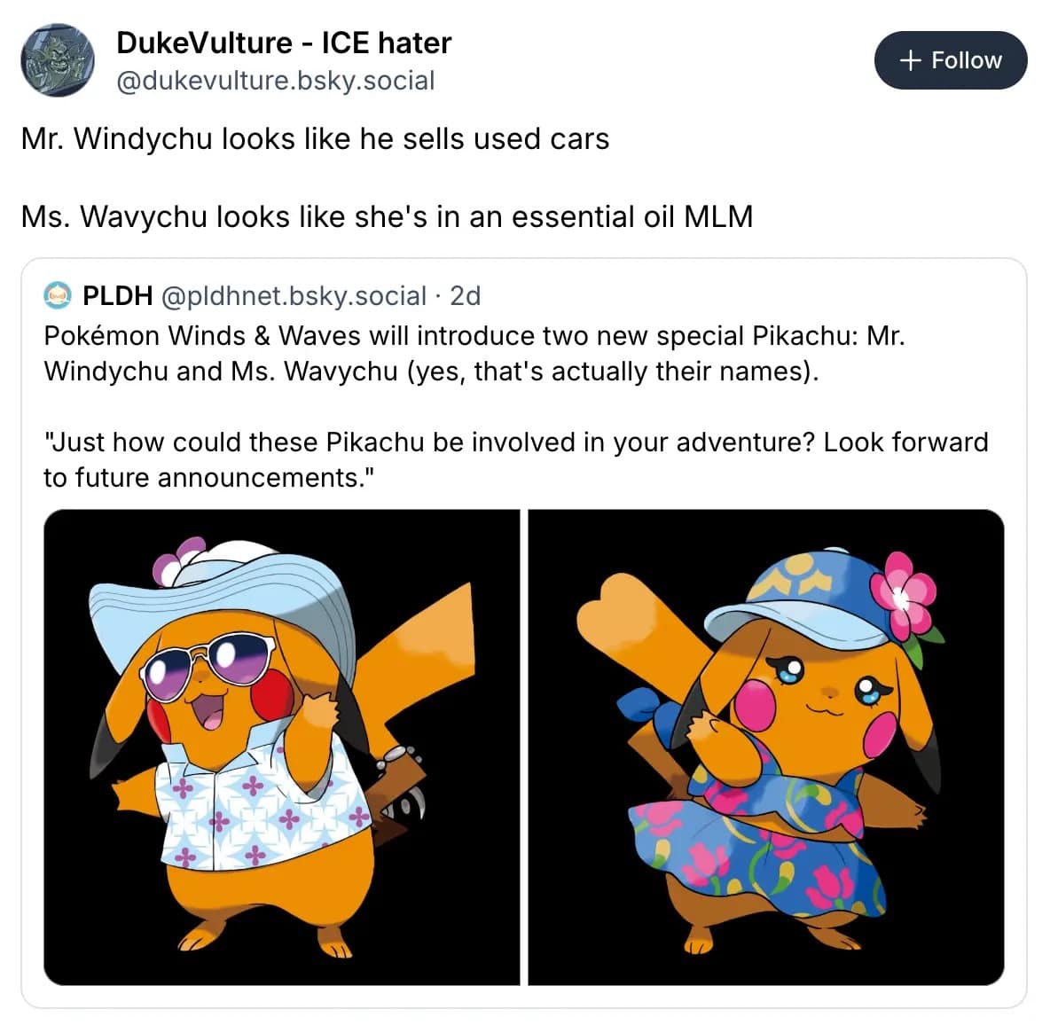1050x1025 pixels.
Task: Click the Follow button
Action: click(x=950, y=60)
